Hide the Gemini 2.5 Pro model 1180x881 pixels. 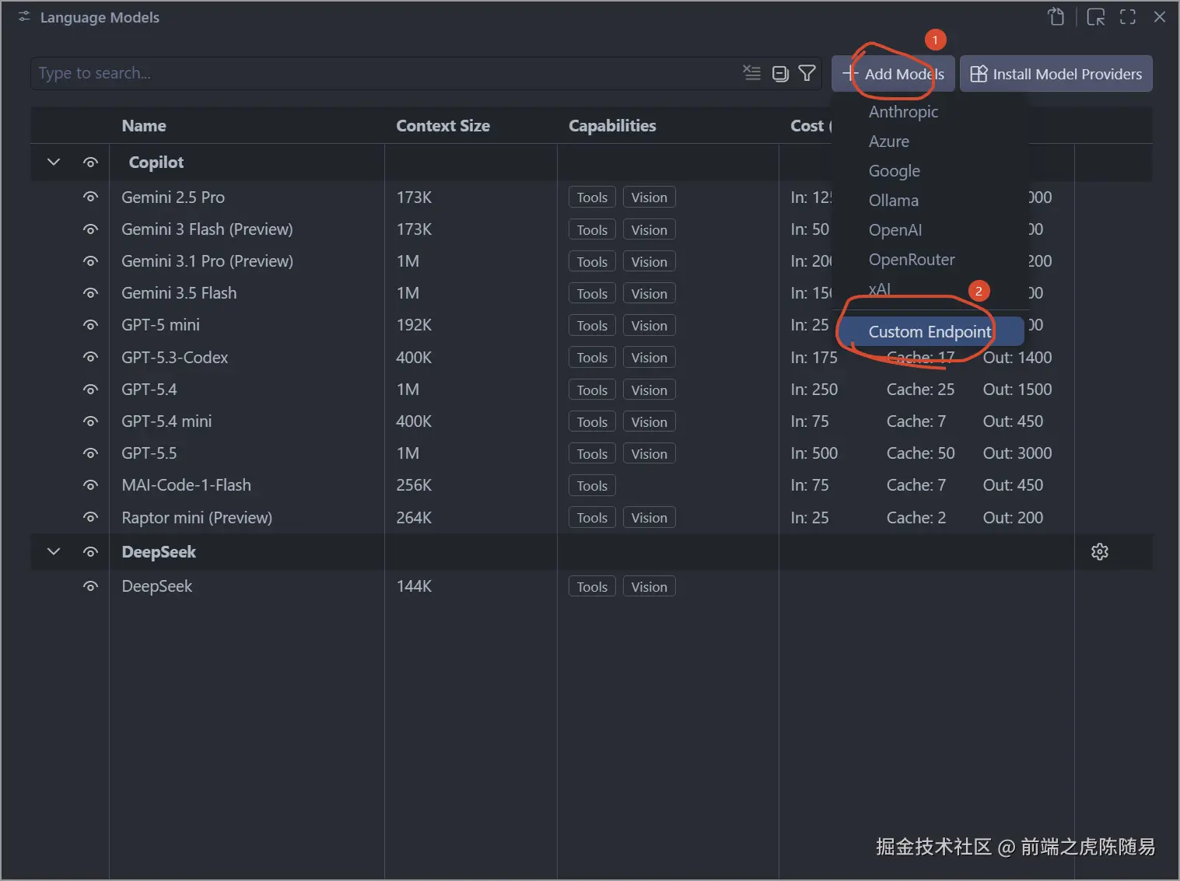[91, 198]
